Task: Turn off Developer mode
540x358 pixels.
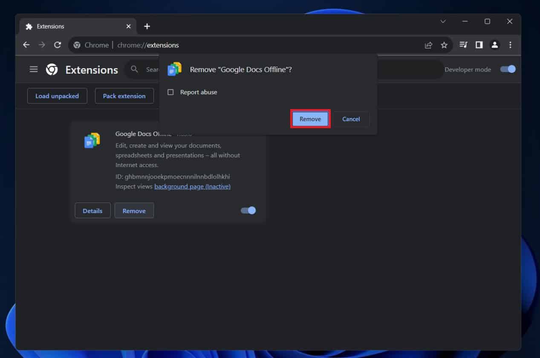Action: (x=508, y=69)
